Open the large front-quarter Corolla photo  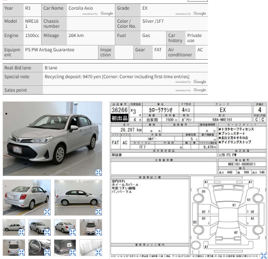[x=52, y=139]
